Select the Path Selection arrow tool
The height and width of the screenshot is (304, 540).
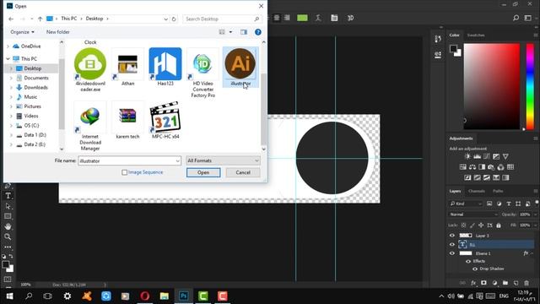tap(8, 206)
